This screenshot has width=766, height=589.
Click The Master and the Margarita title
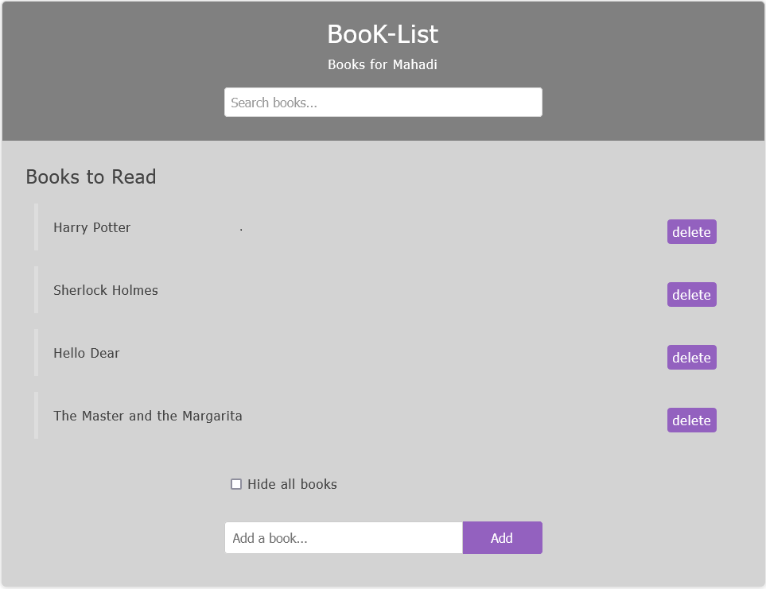tap(148, 416)
